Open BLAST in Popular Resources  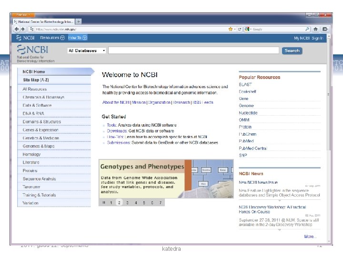coord(245,84)
